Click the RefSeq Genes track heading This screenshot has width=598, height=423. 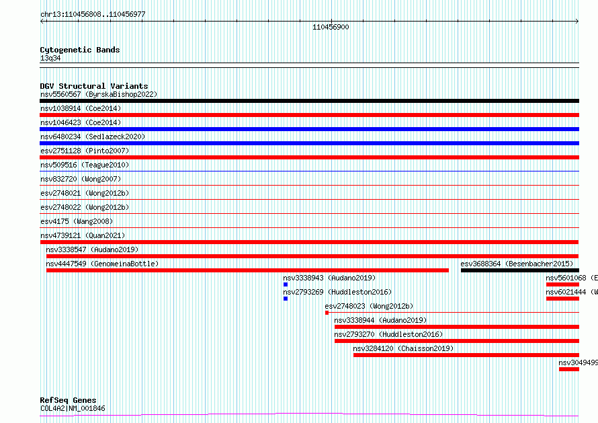pos(68,401)
